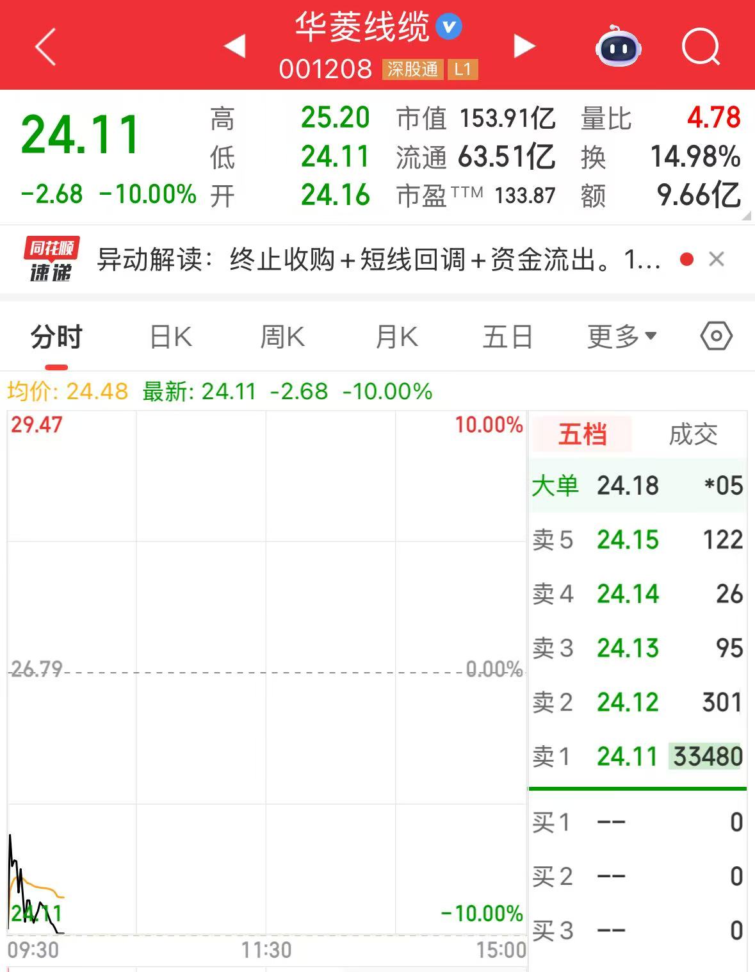Viewport: 755px width, 972px height.
Task: Go to previous stock via left arrow
Action: (235, 46)
